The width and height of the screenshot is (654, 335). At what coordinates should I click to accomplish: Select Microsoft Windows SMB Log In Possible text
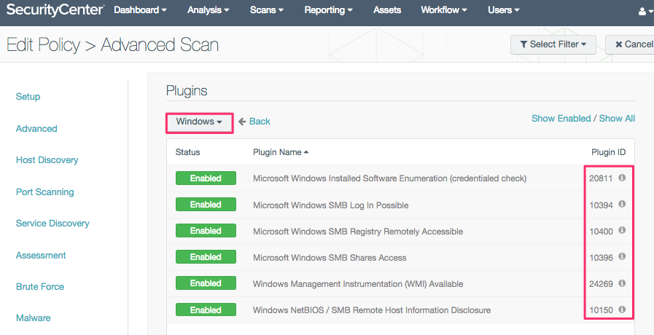(x=331, y=205)
